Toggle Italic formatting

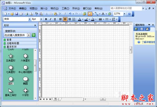(50, 19)
